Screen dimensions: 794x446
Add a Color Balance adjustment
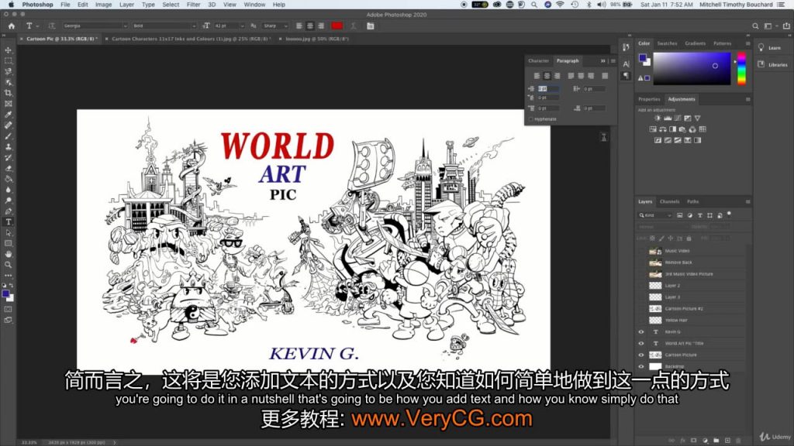pos(662,129)
